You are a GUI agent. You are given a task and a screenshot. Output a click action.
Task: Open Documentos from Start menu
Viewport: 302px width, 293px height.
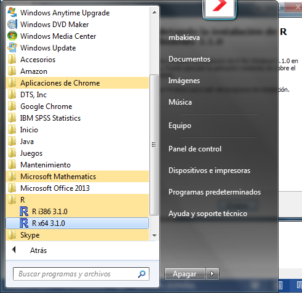tap(189, 59)
